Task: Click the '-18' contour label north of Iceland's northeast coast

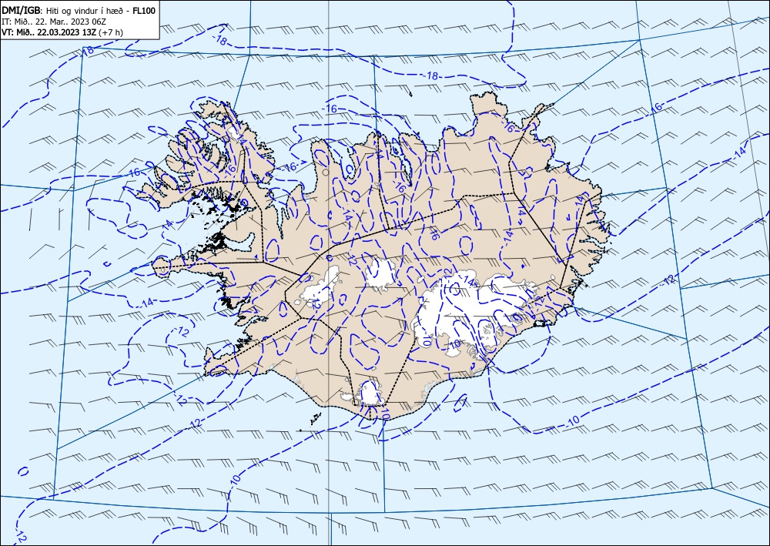Action: [430, 75]
